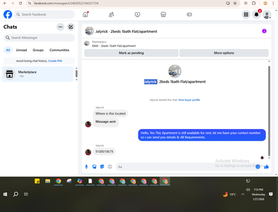
Task: Click More options button
Action: coord(224,53)
